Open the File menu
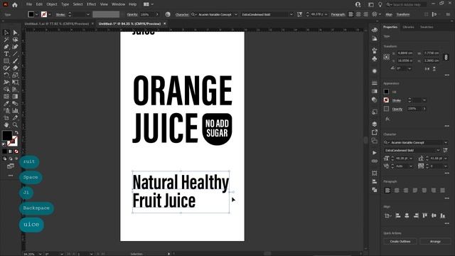 (x=29, y=4)
